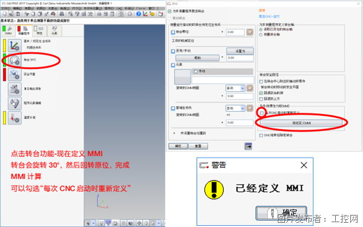
Task: Click the New file toolbar icon
Action: tap(5, 14)
